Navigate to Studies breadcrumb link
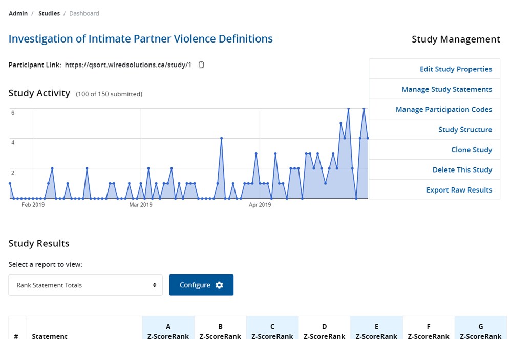This screenshot has width=512, height=339. 49,13
